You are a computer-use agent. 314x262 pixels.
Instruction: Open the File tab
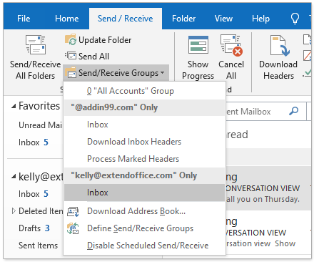click(x=24, y=19)
